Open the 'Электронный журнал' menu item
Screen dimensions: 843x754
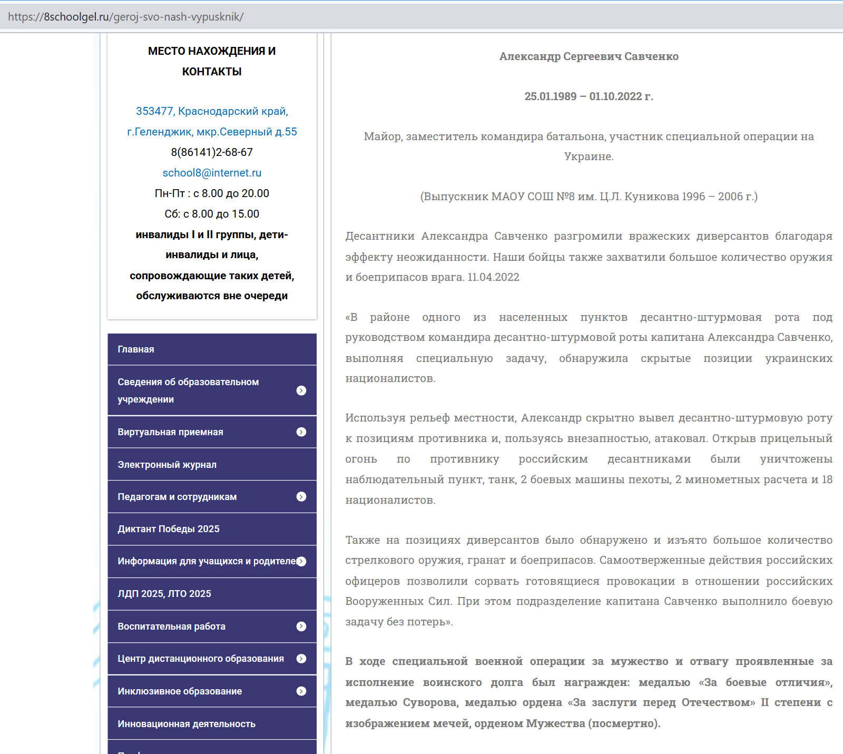212,465
